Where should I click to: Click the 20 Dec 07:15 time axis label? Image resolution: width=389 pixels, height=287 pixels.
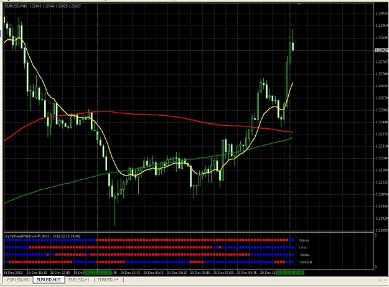coord(223,273)
